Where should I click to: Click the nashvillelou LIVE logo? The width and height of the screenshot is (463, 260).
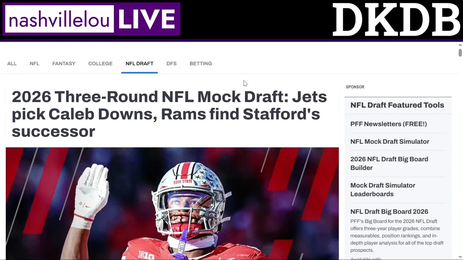[92, 19]
